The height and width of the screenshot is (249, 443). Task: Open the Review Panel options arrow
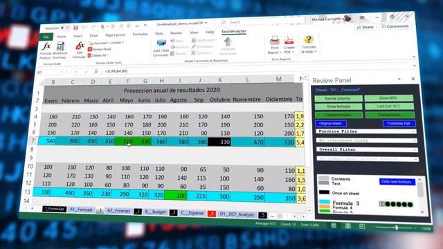399,79
